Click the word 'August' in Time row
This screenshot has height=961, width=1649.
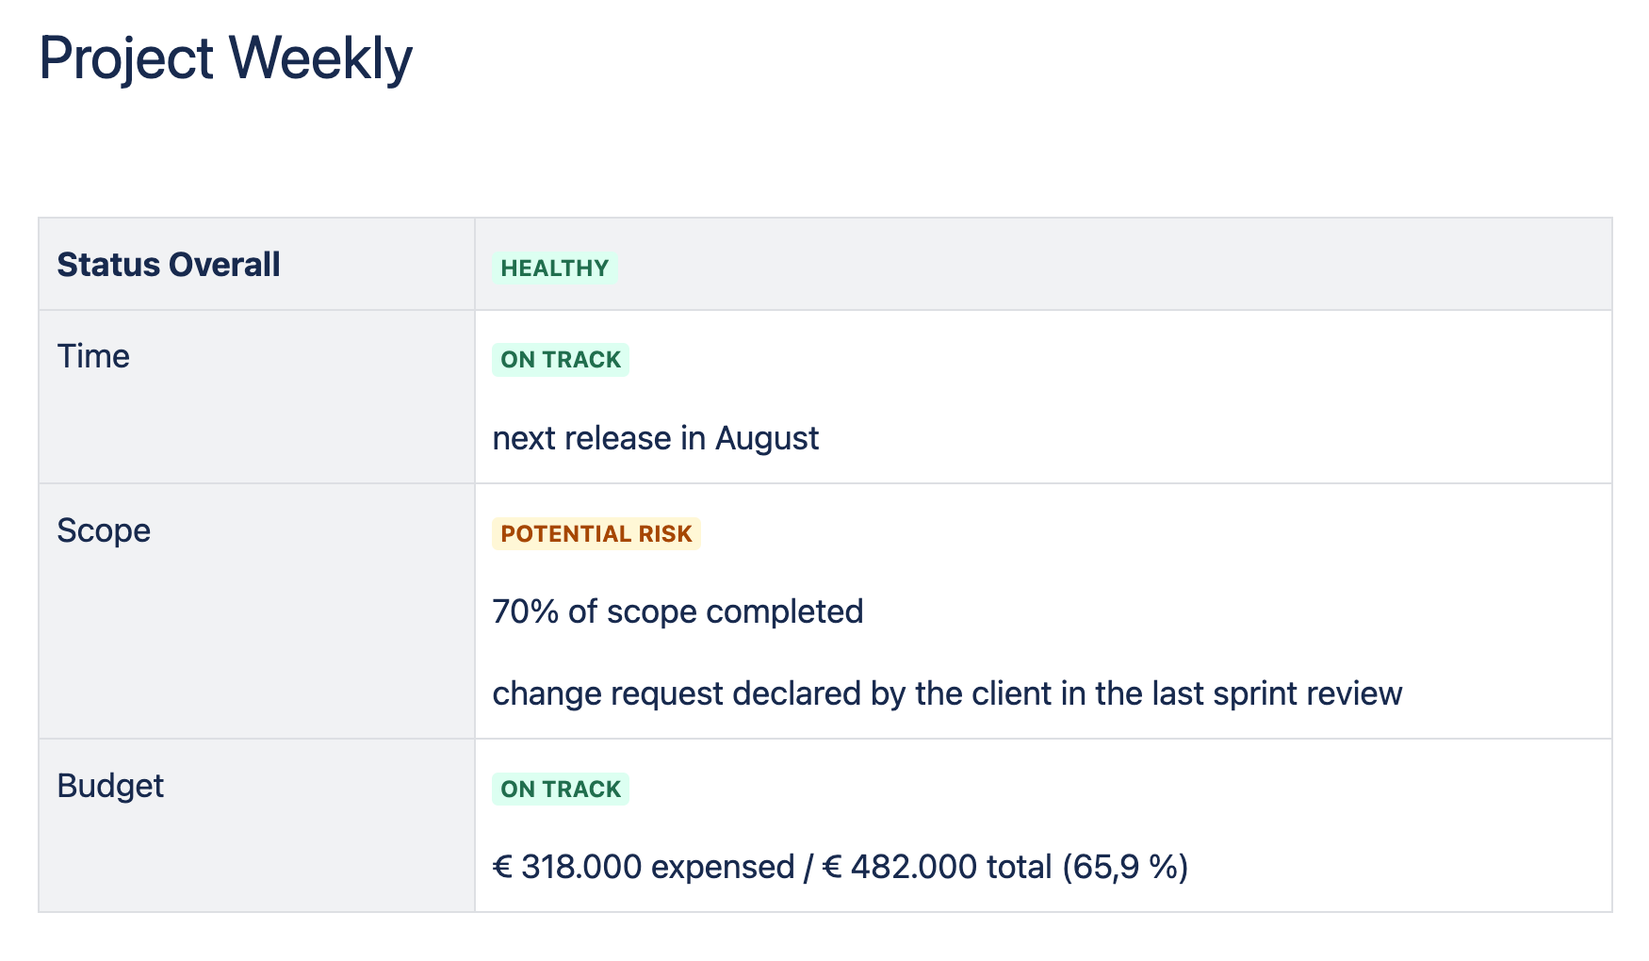point(767,439)
